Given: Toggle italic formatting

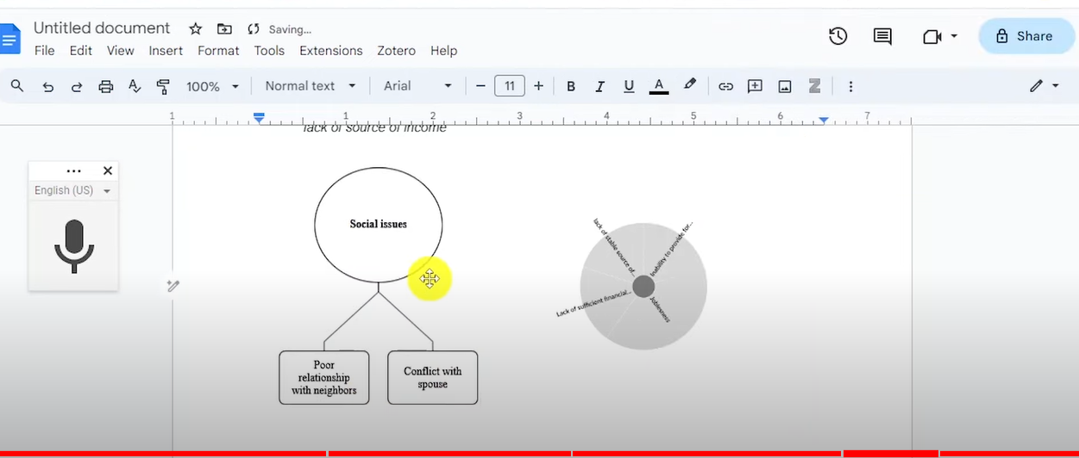Looking at the screenshot, I should point(599,86).
